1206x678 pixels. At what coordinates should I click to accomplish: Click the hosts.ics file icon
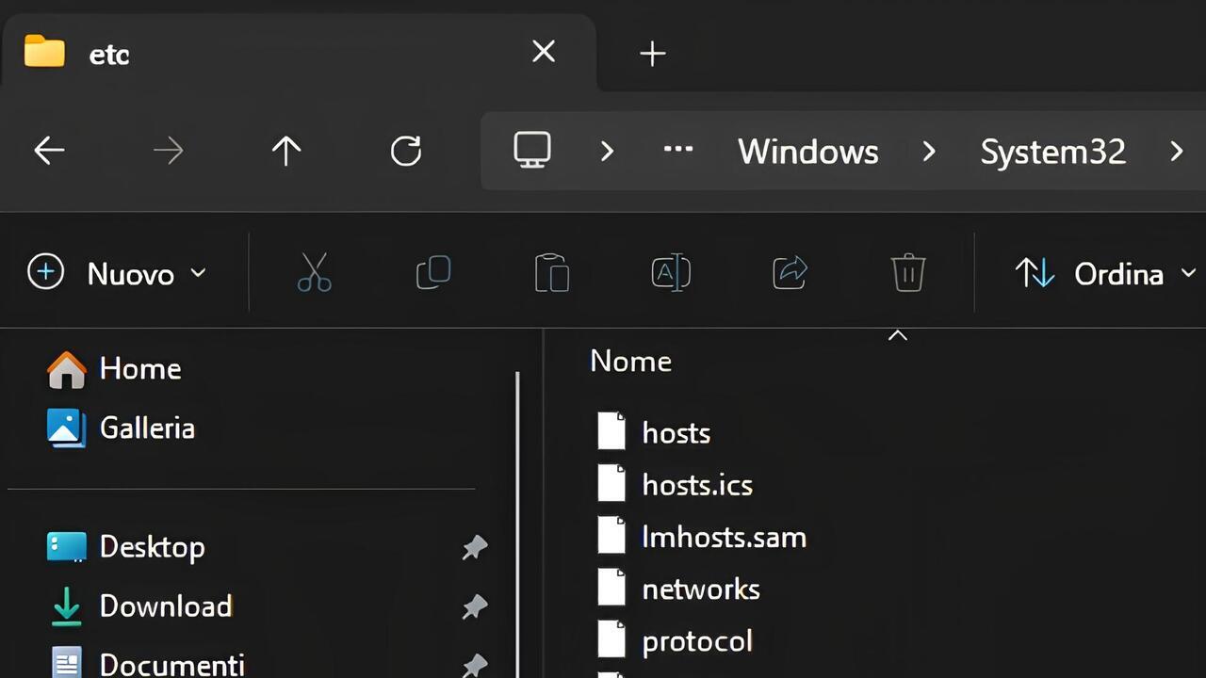[611, 484]
